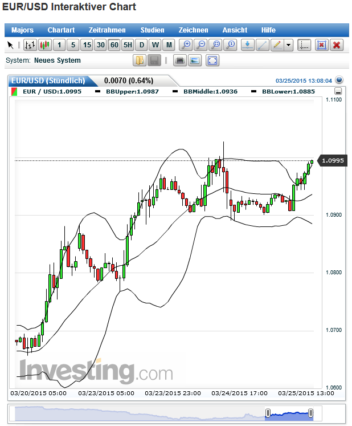This screenshot has height=426, width=352.
Task: Select the daily D timeframe
Action: (142, 45)
